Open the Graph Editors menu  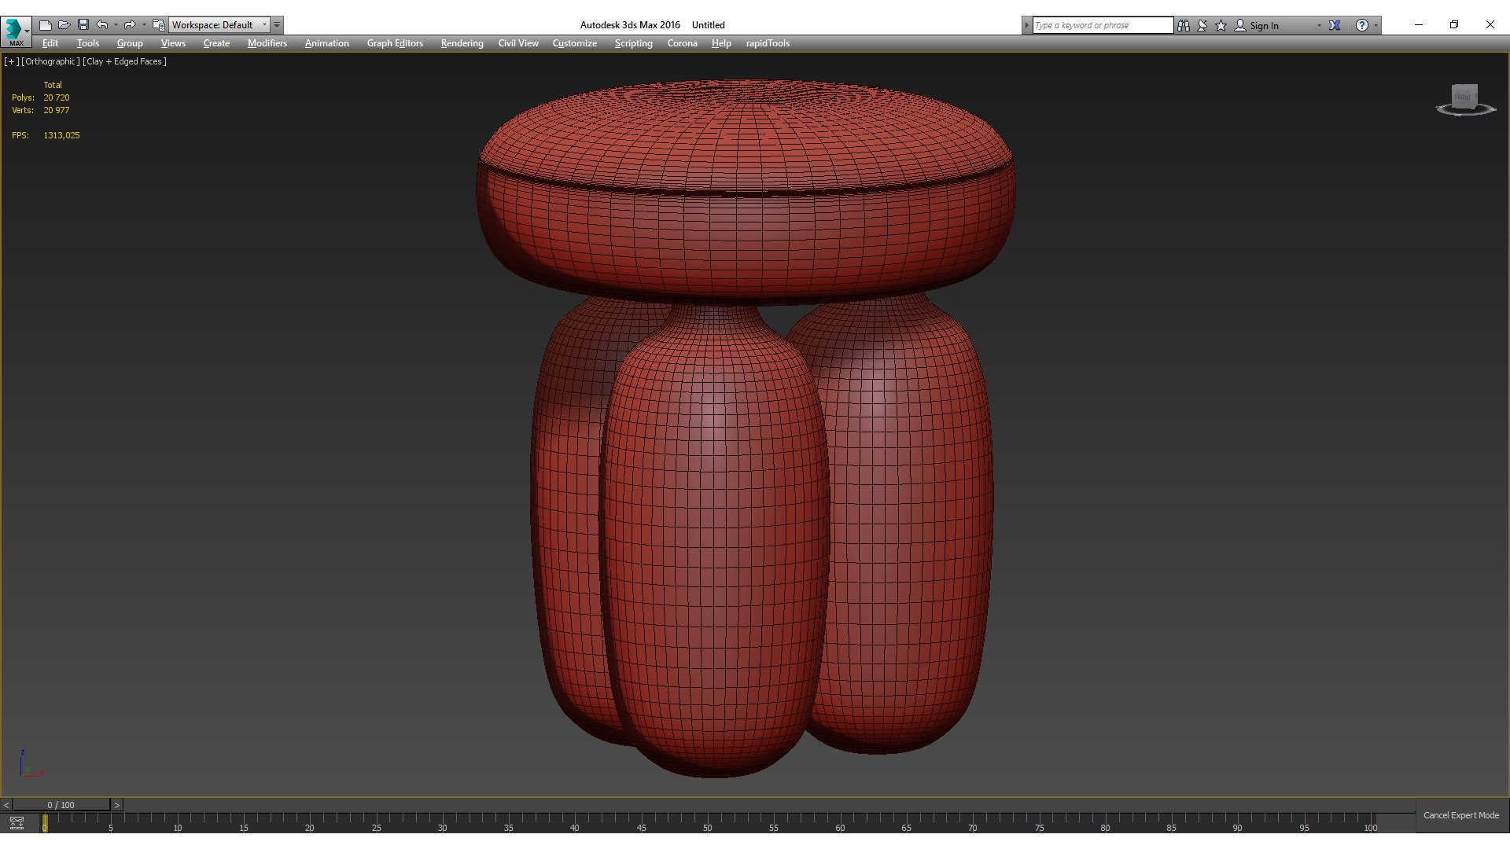pyautogui.click(x=395, y=43)
